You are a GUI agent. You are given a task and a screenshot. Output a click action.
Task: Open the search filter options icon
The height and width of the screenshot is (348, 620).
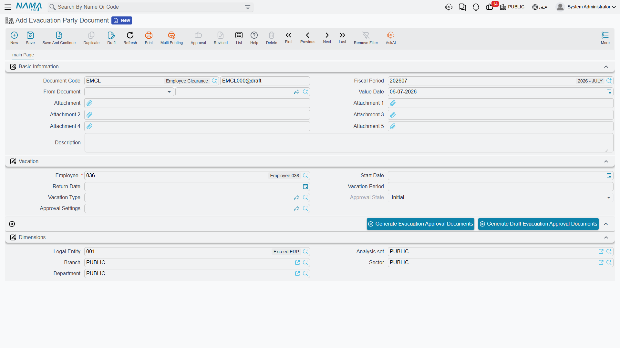point(247,7)
